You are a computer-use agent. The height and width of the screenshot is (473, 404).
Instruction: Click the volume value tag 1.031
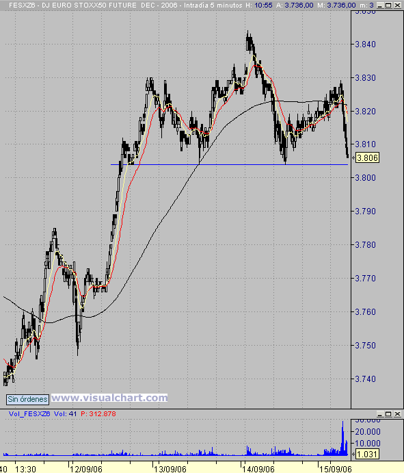point(367,454)
